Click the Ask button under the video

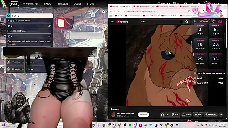pyautogui.click(x=198, y=114)
